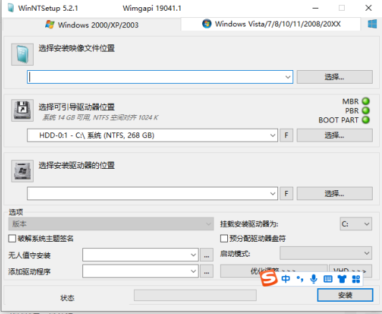
Task: Click the PBR green status indicator
Action: 366,110
